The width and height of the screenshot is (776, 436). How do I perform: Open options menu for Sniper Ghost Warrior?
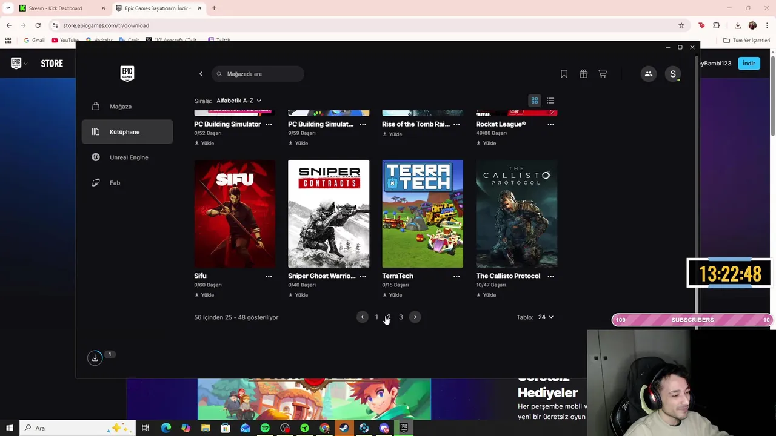(363, 276)
